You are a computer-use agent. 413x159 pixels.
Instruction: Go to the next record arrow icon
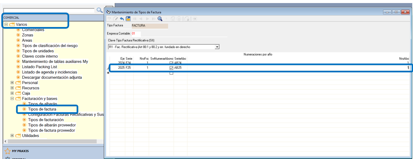pos(147,19)
